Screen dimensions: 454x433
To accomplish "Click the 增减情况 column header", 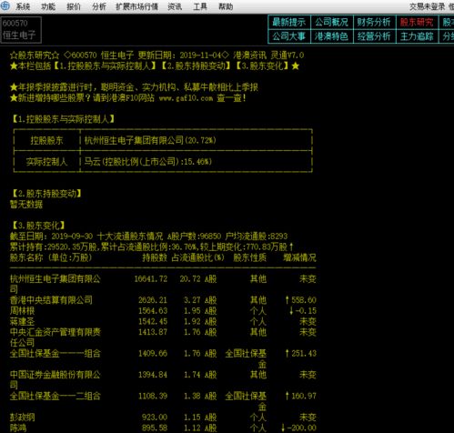I will 299,257.
